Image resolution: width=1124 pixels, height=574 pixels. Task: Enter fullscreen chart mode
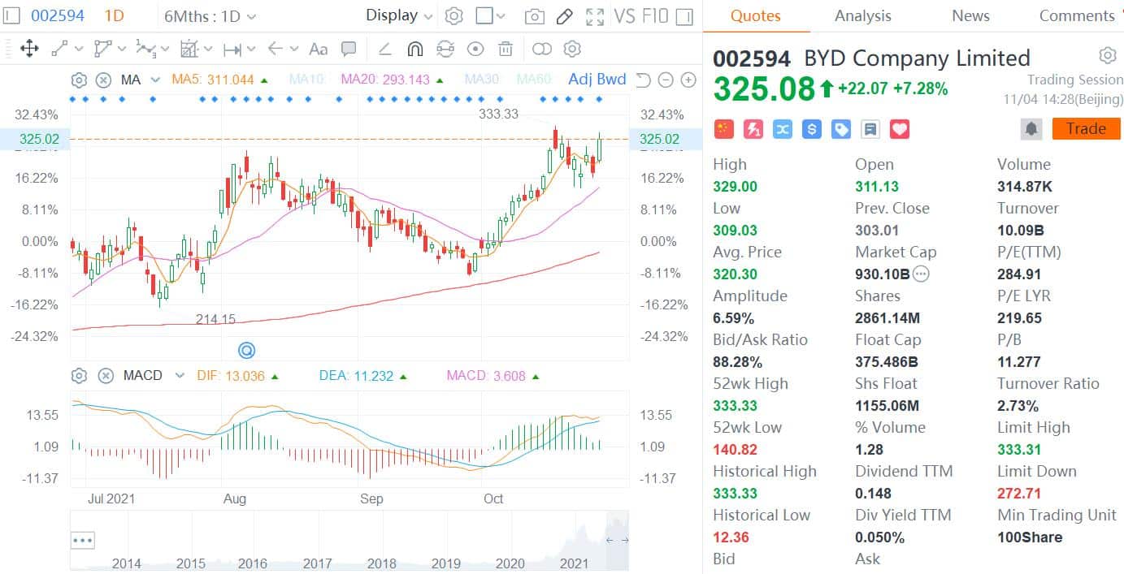[595, 15]
